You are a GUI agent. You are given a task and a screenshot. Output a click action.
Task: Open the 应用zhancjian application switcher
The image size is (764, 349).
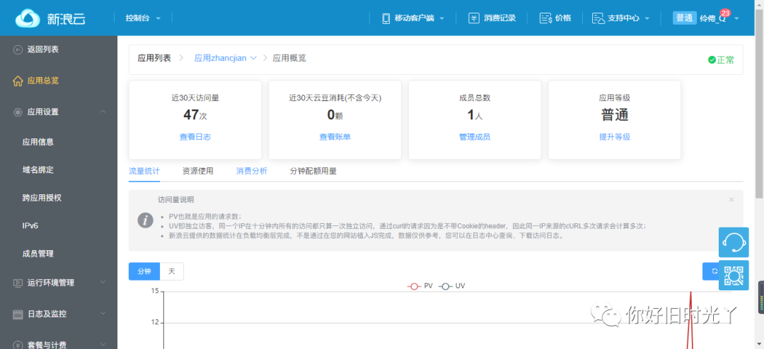pos(226,58)
